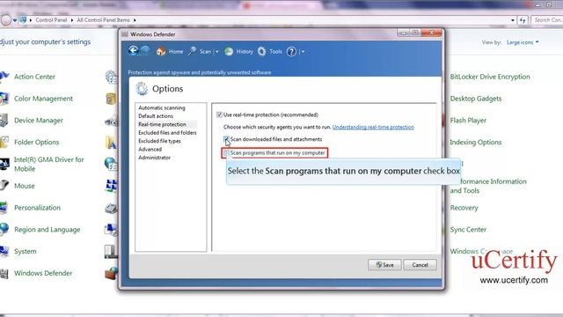Open Action Center in Control Panel
This screenshot has width=563, height=317.
click(34, 77)
